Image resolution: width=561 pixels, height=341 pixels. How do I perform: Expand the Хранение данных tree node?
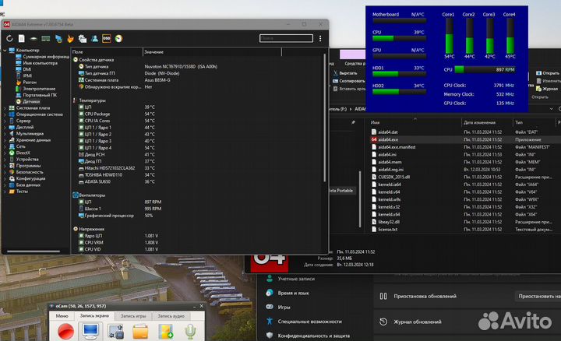pos(5,140)
